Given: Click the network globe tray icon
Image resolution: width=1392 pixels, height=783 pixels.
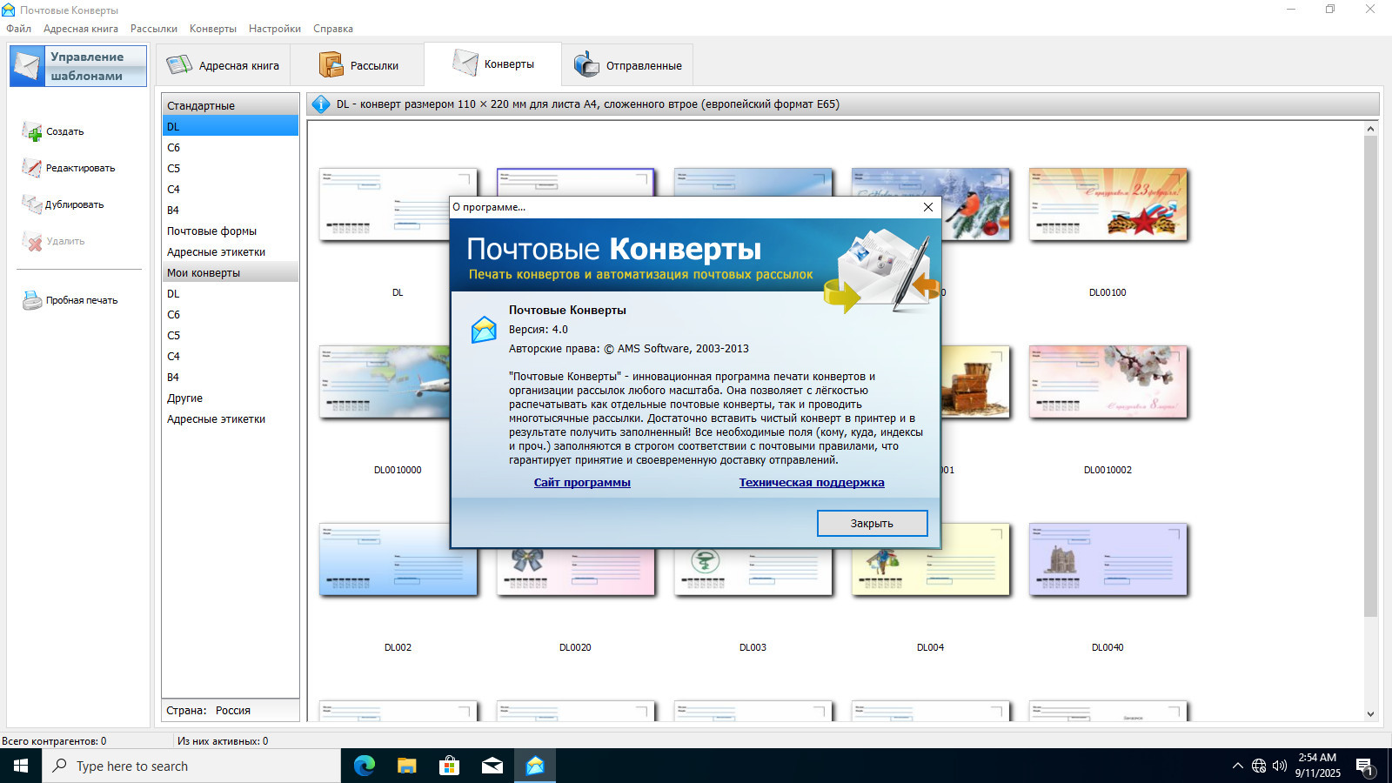Looking at the screenshot, I should point(1258,766).
